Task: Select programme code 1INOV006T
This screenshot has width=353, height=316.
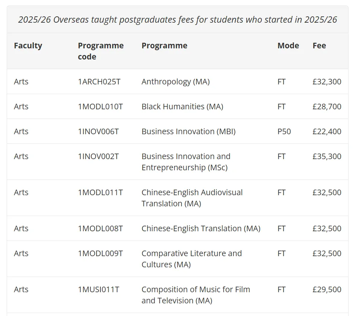Action: point(98,132)
